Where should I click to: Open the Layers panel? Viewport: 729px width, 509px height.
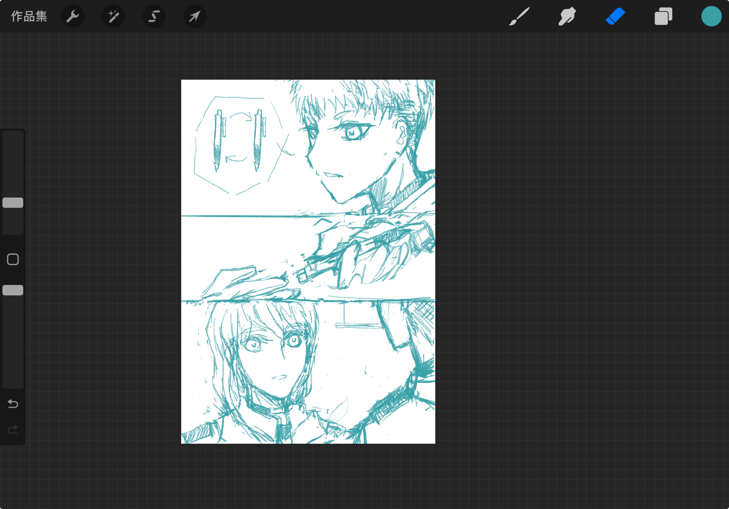pyautogui.click(x=663, y=16)
